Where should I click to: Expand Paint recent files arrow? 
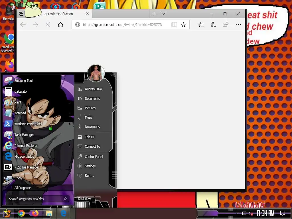coord(70,102)
